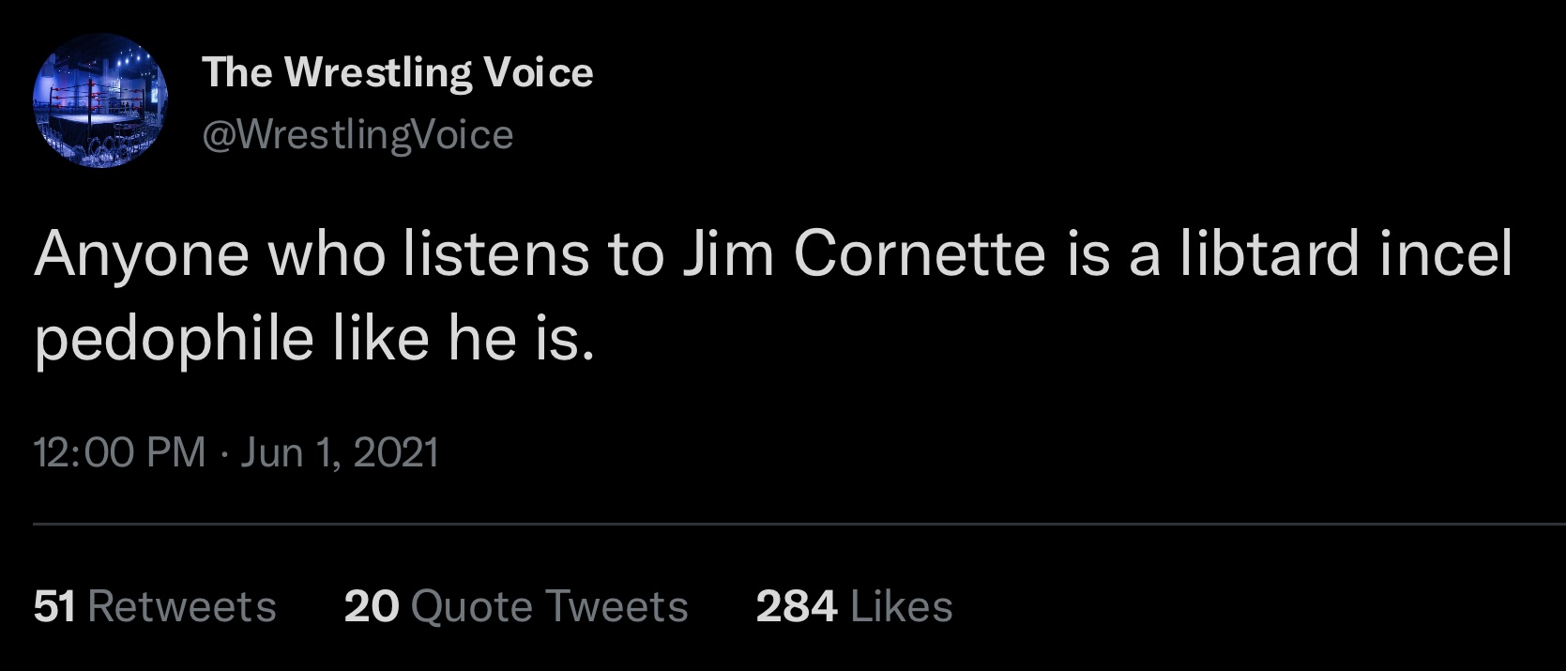The width and height of the screenshot is (1566, 671).
Task: Click the word "Likes" label
Action: [x=902, y=606]
